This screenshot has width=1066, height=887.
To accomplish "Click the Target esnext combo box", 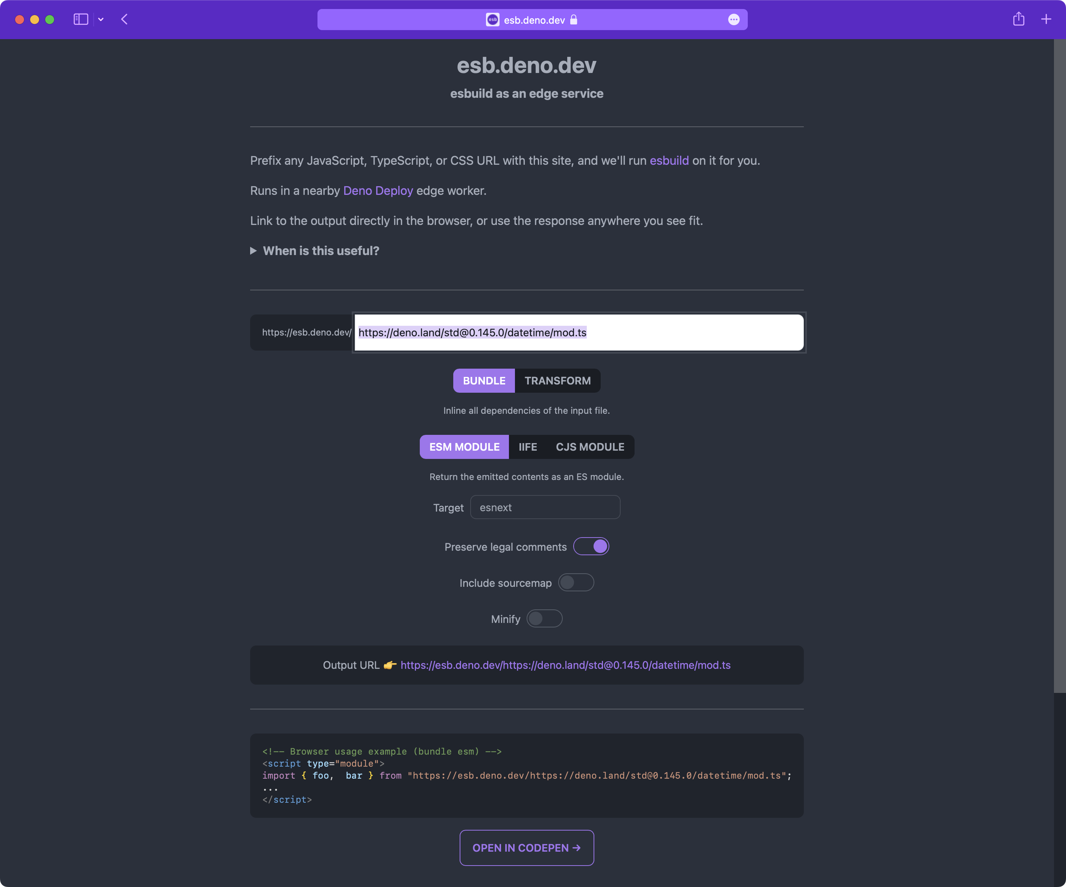I will pos(545,507).
